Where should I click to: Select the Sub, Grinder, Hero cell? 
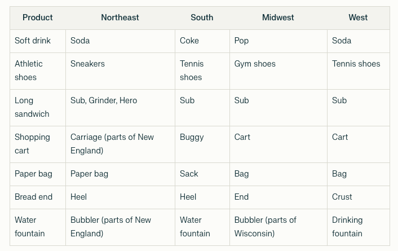pos(104,100)
